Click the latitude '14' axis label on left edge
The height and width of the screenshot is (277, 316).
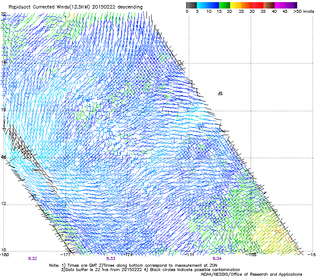coord(3,157)
